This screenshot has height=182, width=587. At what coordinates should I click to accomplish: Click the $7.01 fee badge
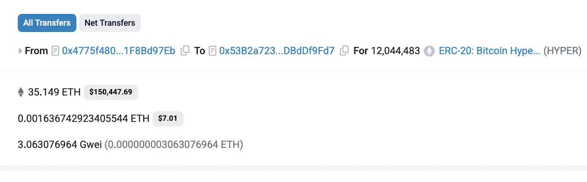tap(168, 119)
